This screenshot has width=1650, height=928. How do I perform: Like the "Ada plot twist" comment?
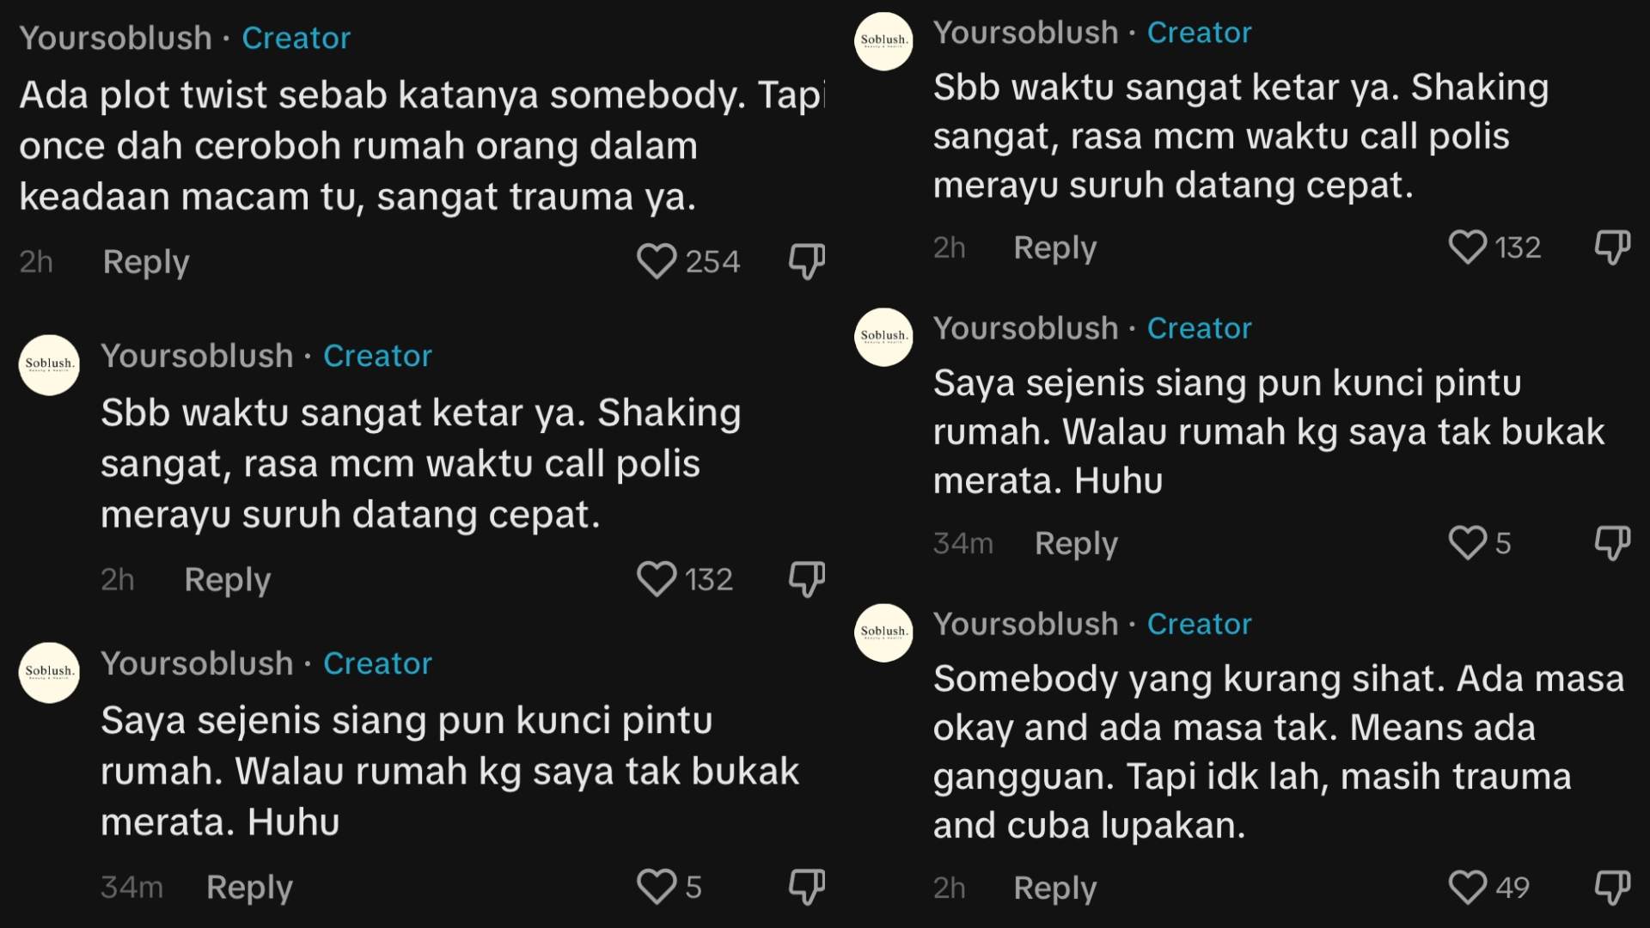pos(657,261)
